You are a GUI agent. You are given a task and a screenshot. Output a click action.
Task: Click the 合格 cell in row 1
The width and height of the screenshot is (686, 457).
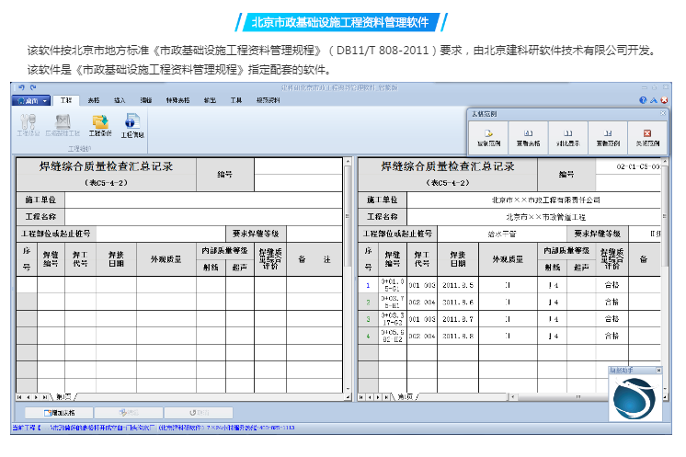click(x=612, y=285)
